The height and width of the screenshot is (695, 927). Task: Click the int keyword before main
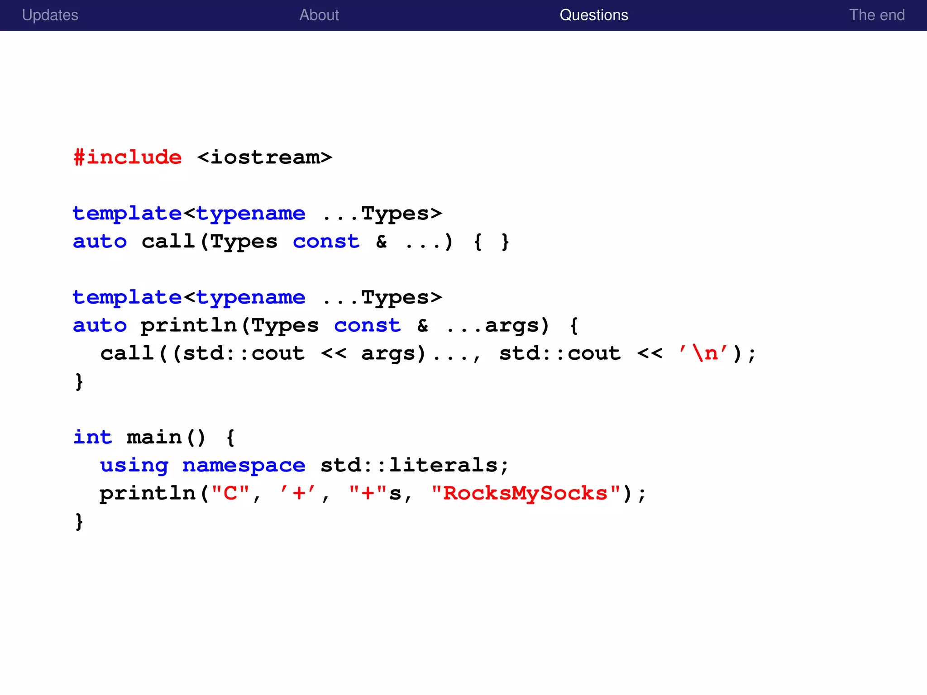(x=93, y=437)
